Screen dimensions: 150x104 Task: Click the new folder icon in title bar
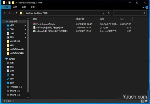click(13, 3)
